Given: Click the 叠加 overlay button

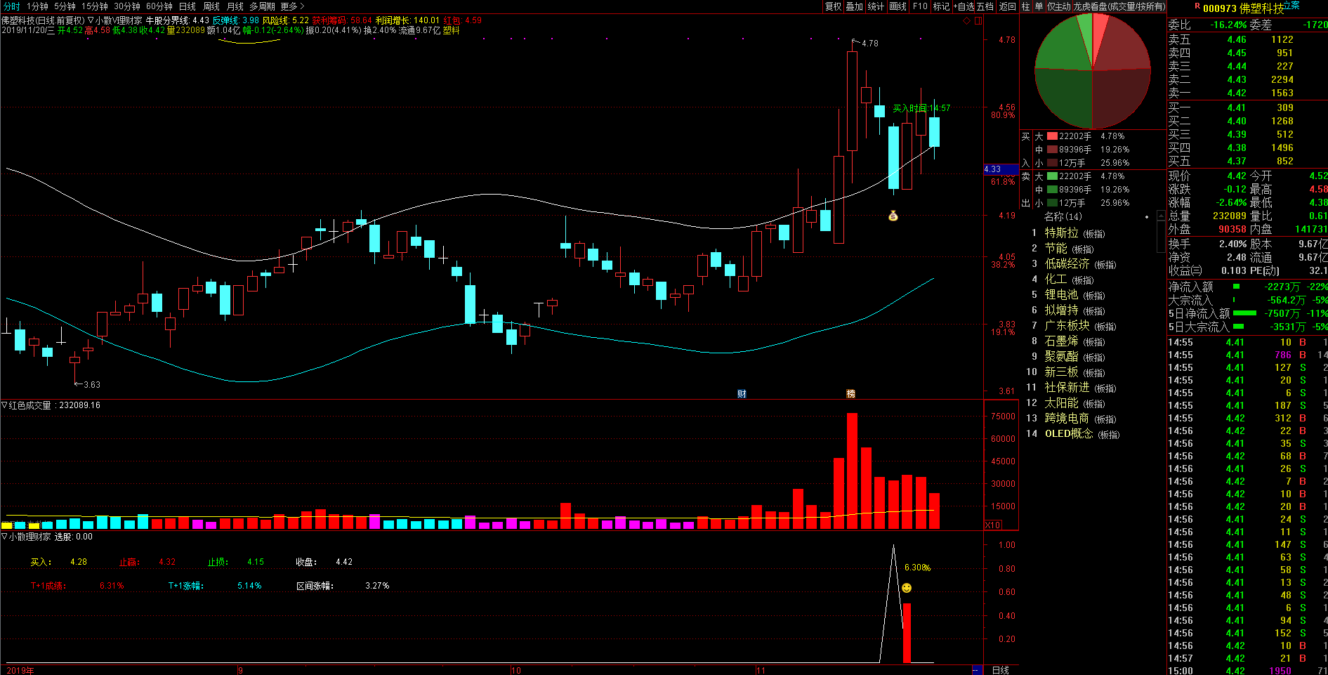Looking at the screenshot, I should 854,6.
